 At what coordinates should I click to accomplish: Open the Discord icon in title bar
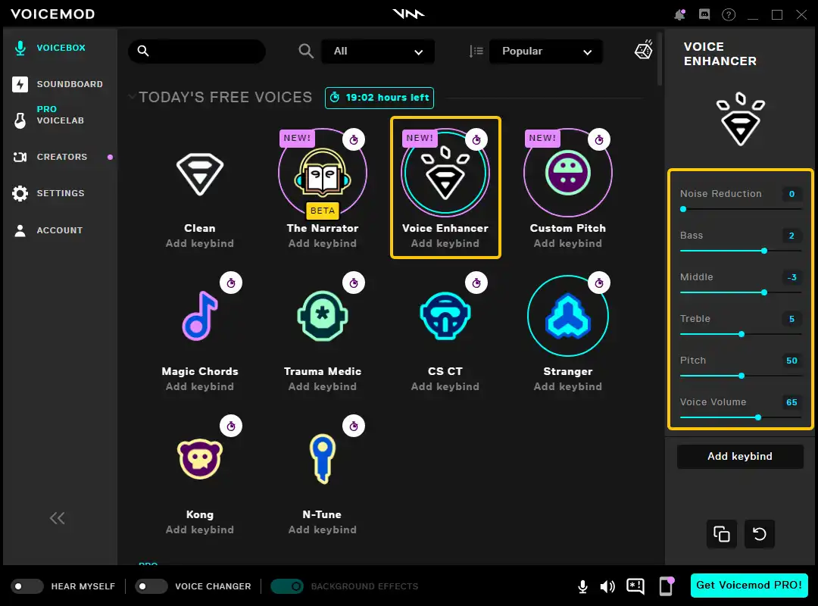click(x=704, y=14)
